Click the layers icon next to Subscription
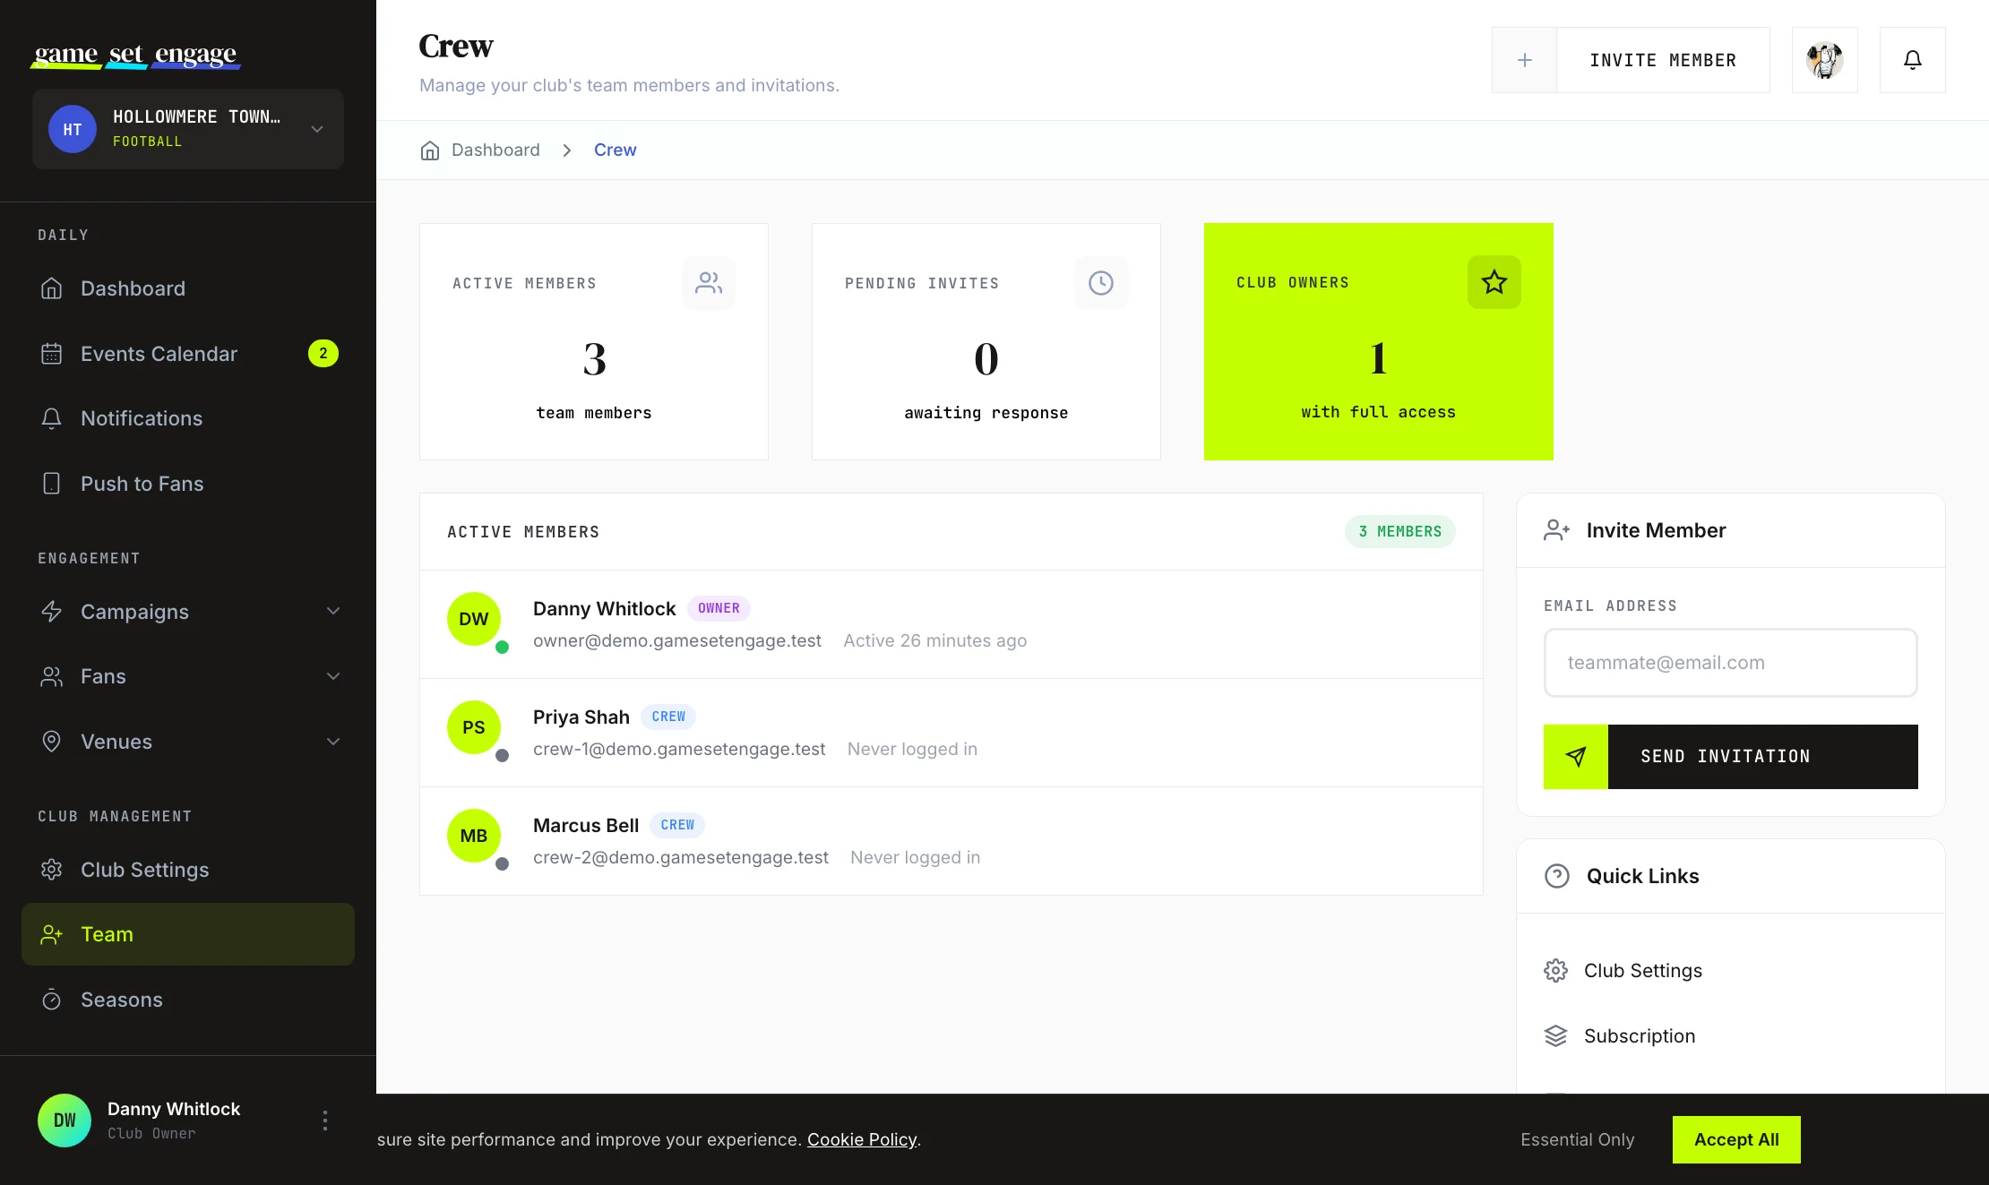 click(1556, 1036)
